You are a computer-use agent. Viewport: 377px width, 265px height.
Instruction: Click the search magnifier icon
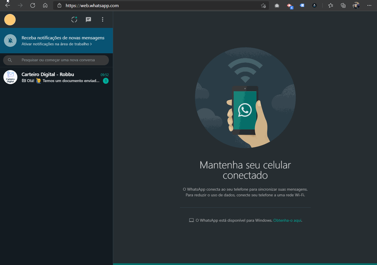10,60
